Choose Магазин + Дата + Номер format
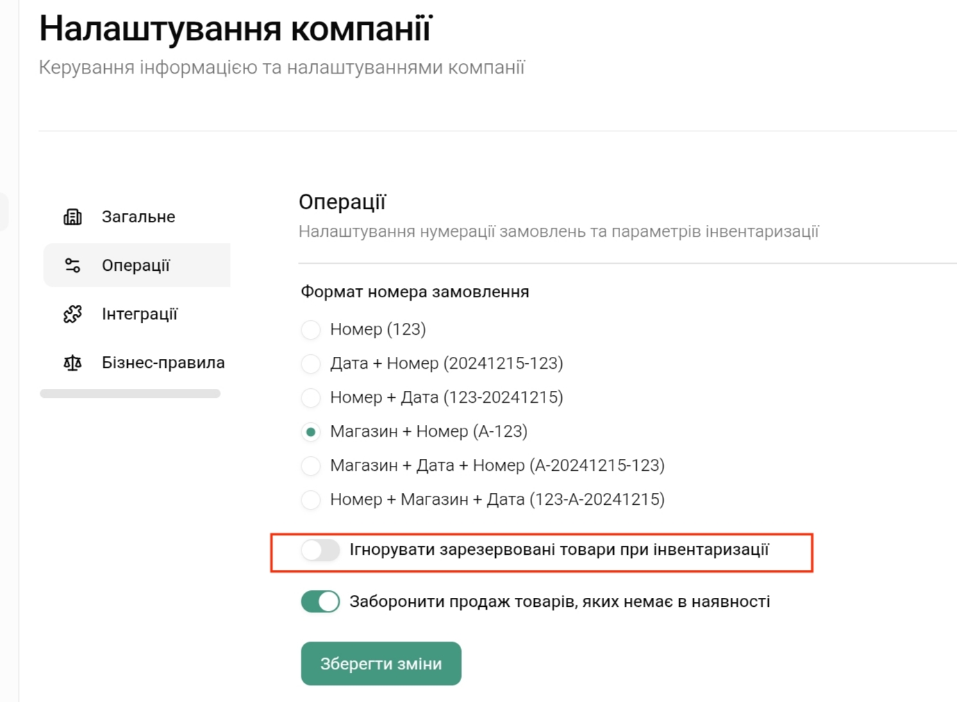 click(x=310, y=465)
